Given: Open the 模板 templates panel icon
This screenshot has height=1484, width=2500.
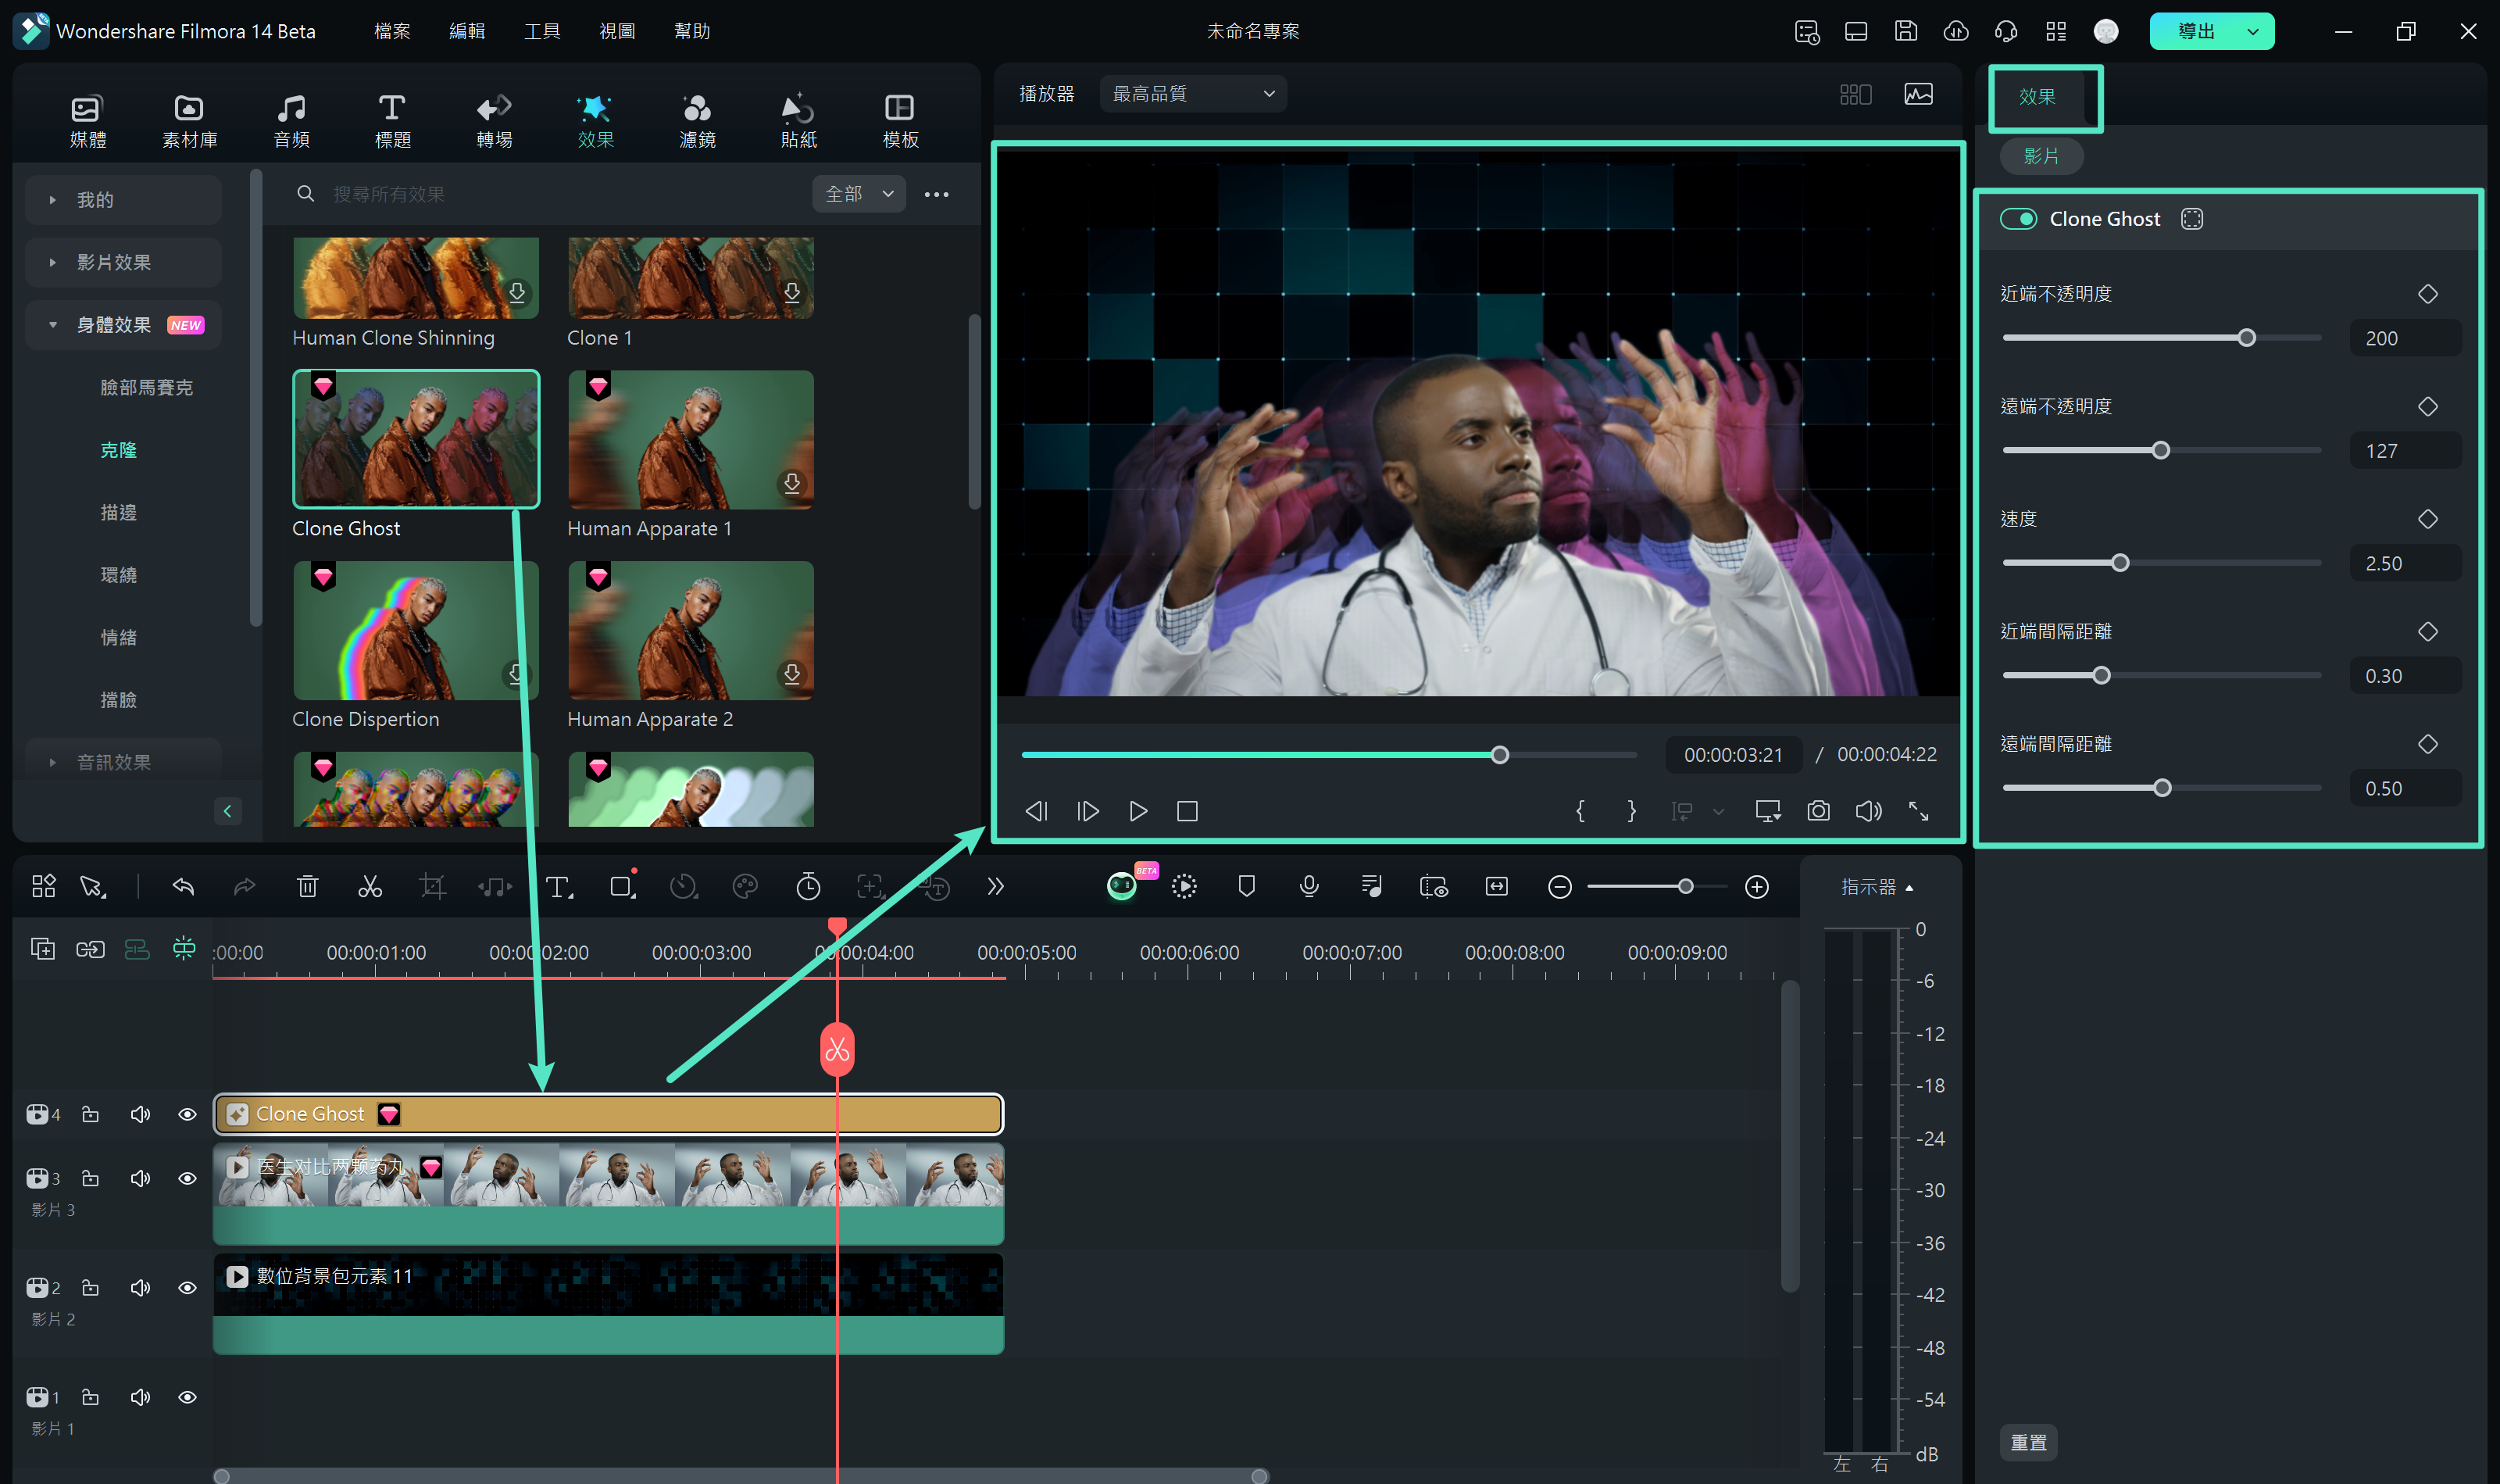Looking at the screenshot, I should click(900, 121).
